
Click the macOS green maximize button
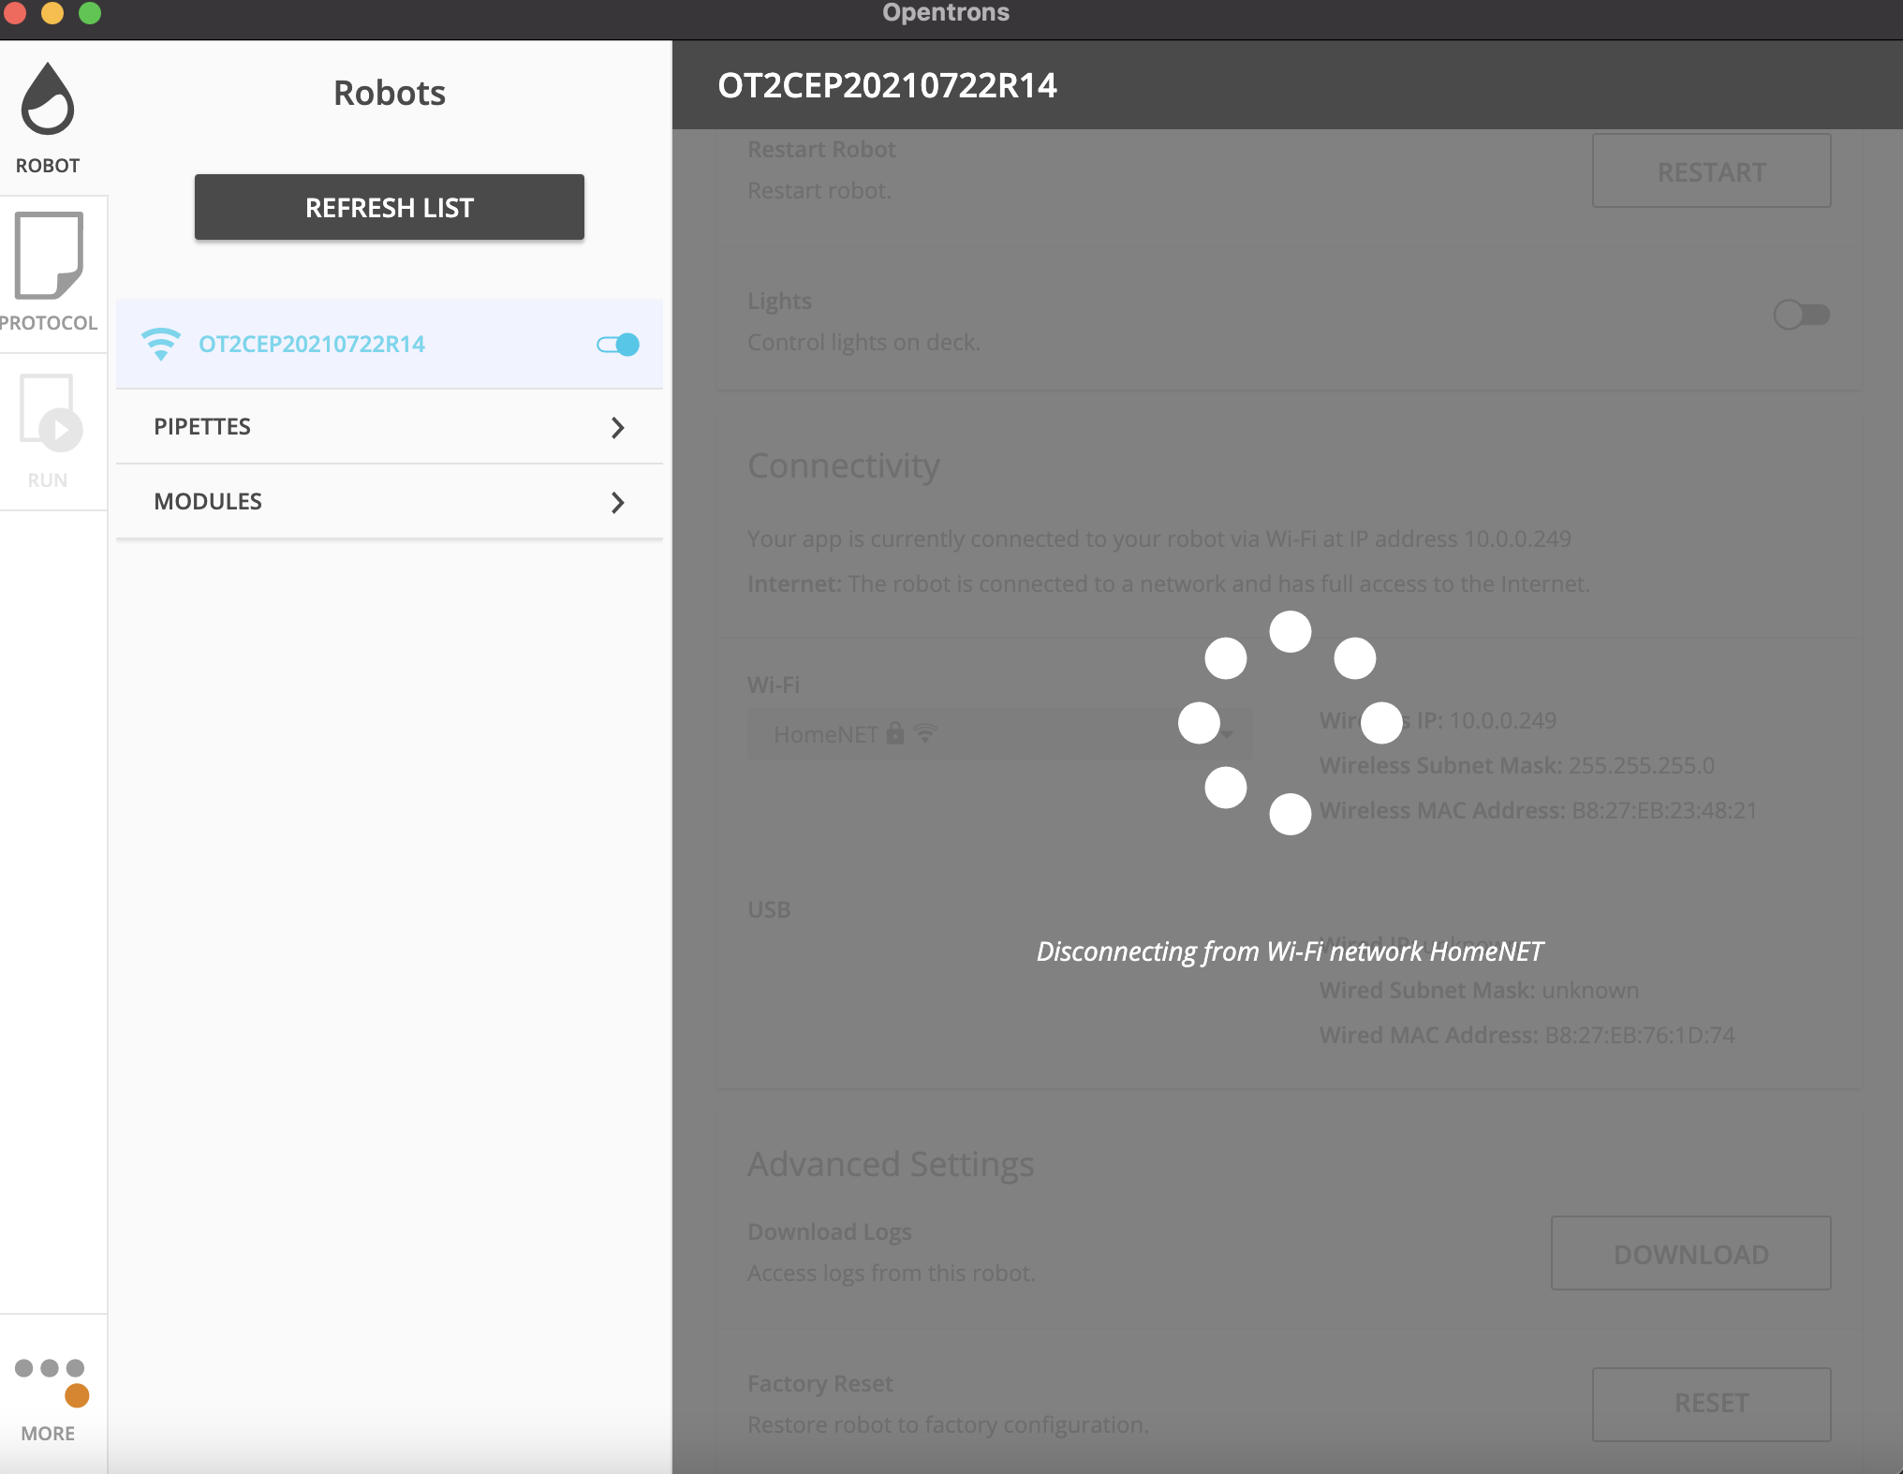click(x=90, y=13)
